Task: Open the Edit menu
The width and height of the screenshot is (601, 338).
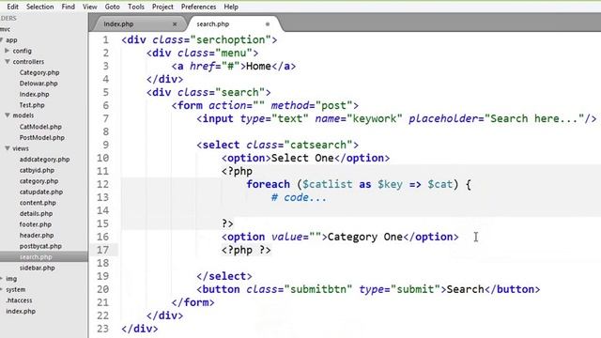Action: (x=12, y=7)
